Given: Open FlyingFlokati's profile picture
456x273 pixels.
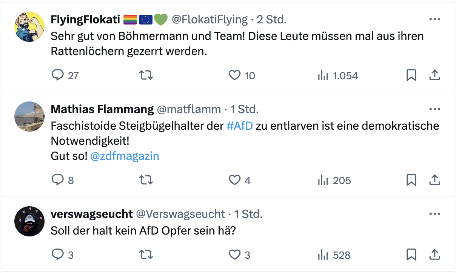Looking at the screenshot, I should (29, 26).
